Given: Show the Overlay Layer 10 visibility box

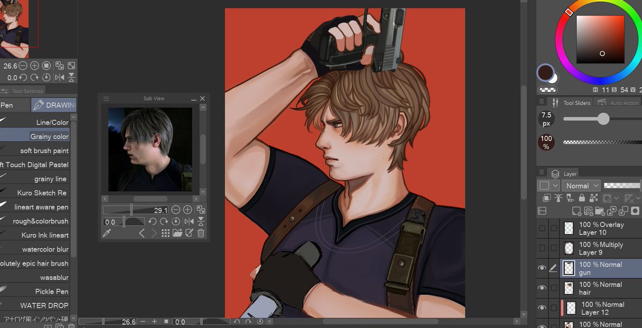Looking at the screenshot, I should (x=542, y=228).
